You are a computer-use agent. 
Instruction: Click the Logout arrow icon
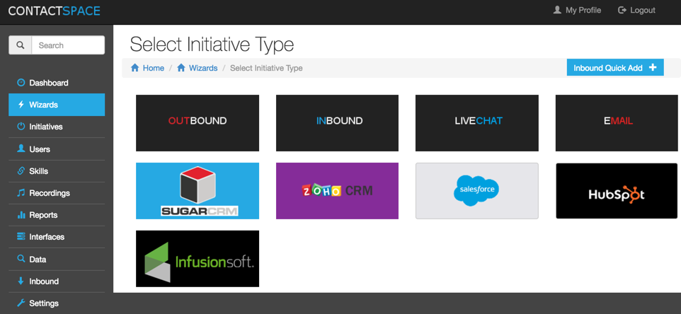point(622,10)
